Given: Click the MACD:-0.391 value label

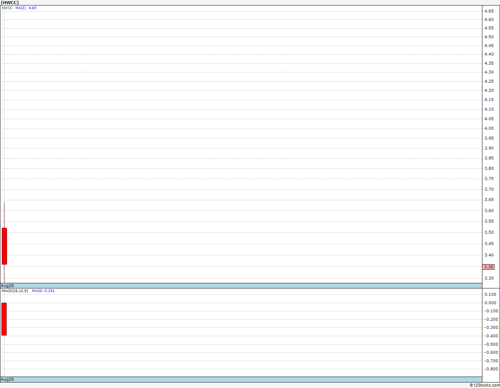Looking at the screenshot, I should click(43, 291).
